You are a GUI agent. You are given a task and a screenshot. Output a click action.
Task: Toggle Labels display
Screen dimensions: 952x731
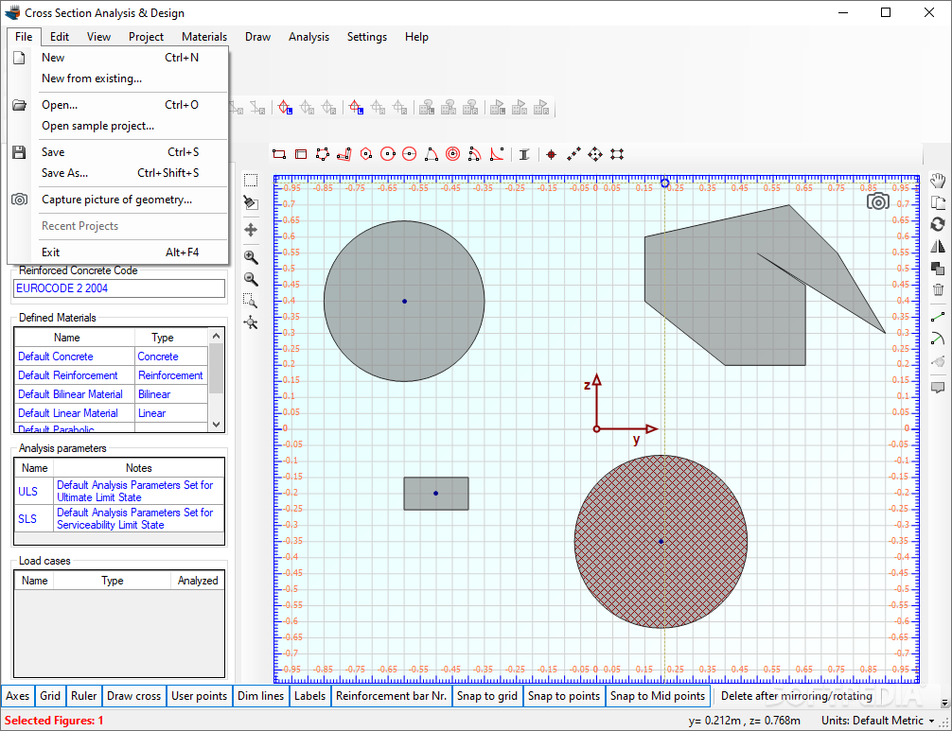[309, 696]
